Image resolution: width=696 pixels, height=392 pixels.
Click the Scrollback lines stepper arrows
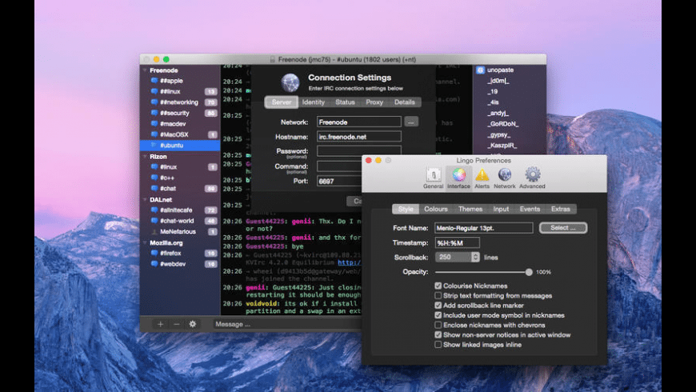click(475, 257)
